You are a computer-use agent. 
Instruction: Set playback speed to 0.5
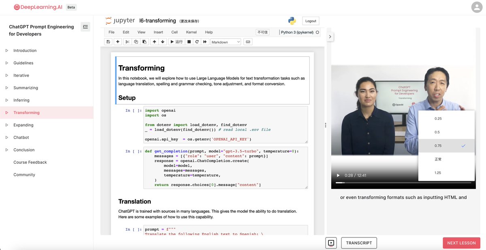tap(446, 132)
